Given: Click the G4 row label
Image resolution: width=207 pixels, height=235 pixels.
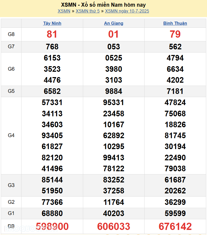Looking at the screenshot, I should (x=11, y=136).
